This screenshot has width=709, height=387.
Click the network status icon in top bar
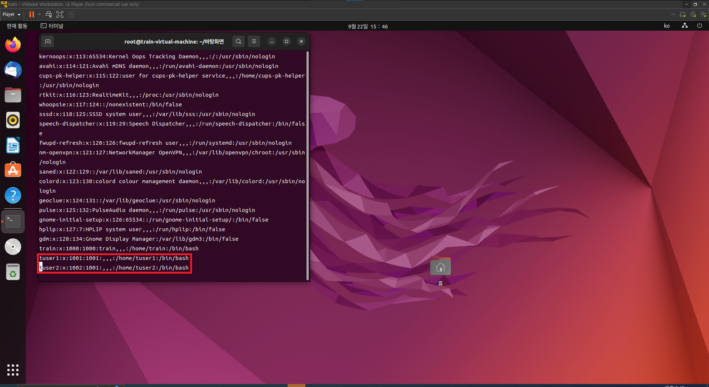point(685,26)
